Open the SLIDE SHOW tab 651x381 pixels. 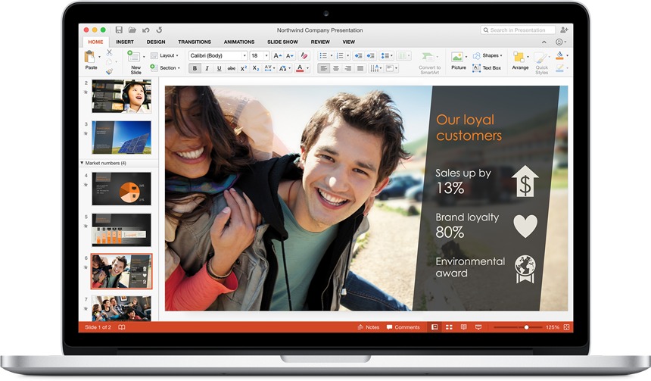282,42
